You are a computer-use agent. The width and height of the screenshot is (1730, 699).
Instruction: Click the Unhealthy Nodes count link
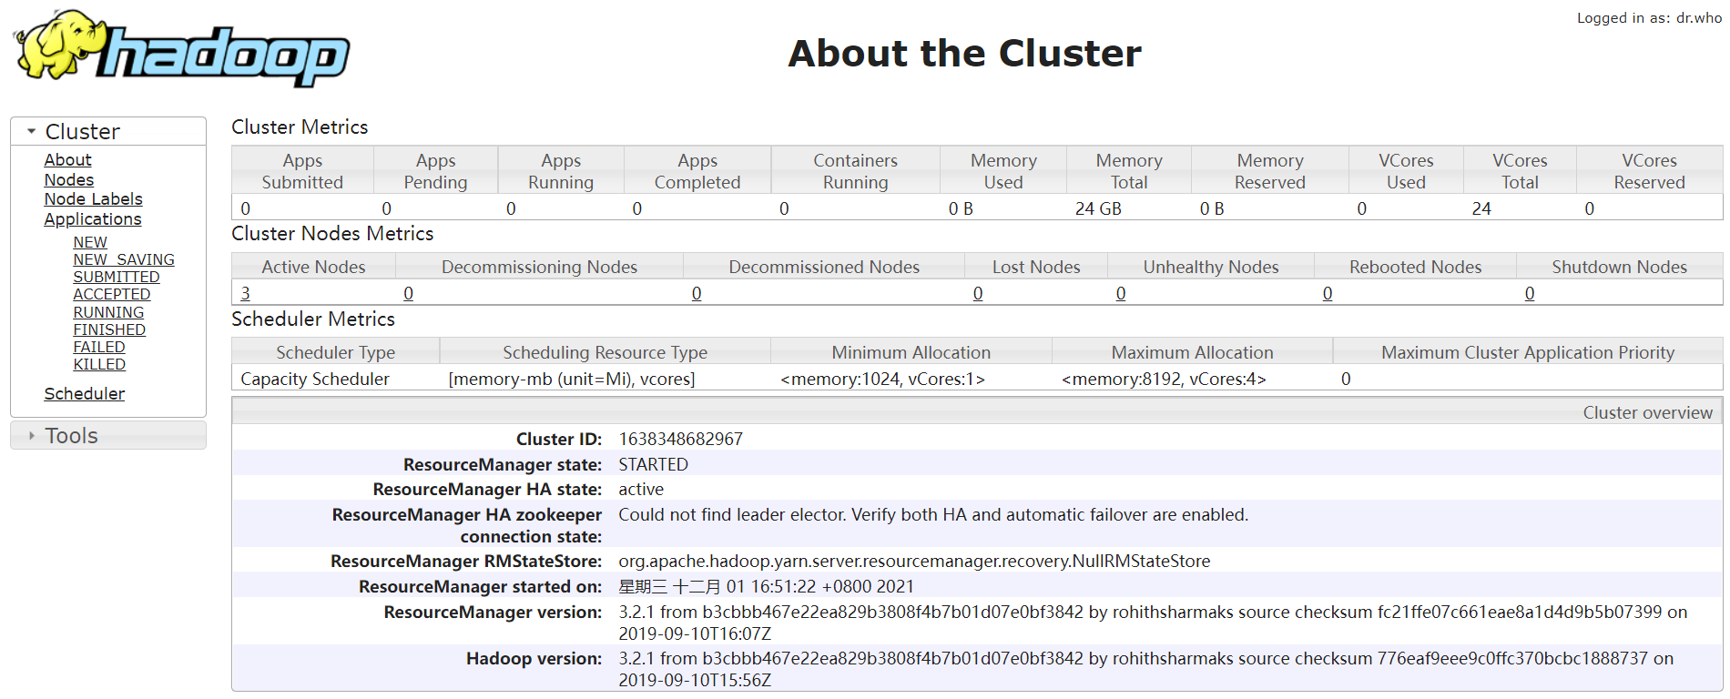click(1121, 293)
